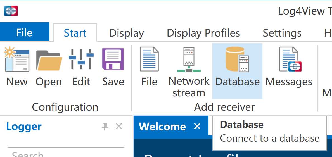The height and width of the screenshot is (157, 332).
Task: Focus the Logger search field
Action: [x=66, y=152]
